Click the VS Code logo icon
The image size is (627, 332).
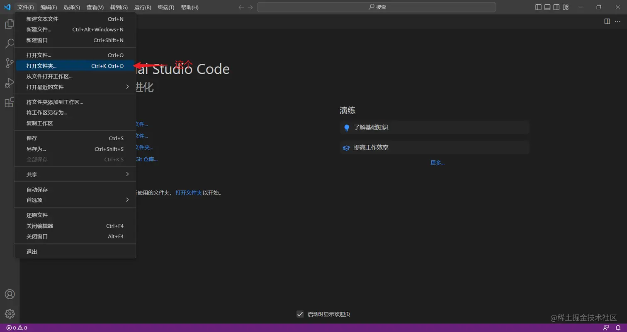pyautogui.click(x=7, y=7)
